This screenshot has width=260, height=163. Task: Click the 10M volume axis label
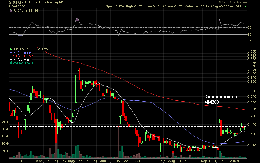5,144
